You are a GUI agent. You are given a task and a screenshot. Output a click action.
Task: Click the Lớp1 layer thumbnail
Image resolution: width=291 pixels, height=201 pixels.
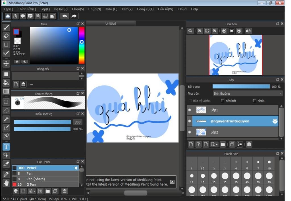(201, 110)
